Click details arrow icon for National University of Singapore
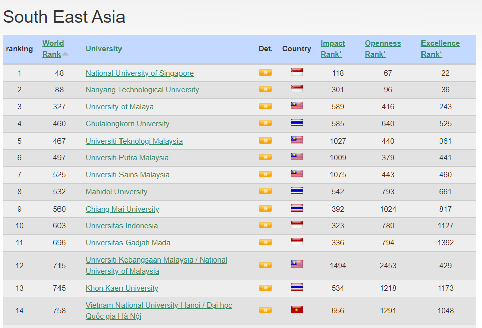 265,73
